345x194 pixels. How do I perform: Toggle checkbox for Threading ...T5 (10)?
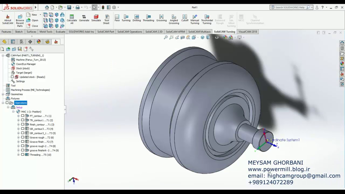[23, 155]
